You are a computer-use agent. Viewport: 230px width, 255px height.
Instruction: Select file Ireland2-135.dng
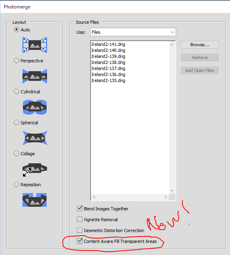(x=108, y=80)
